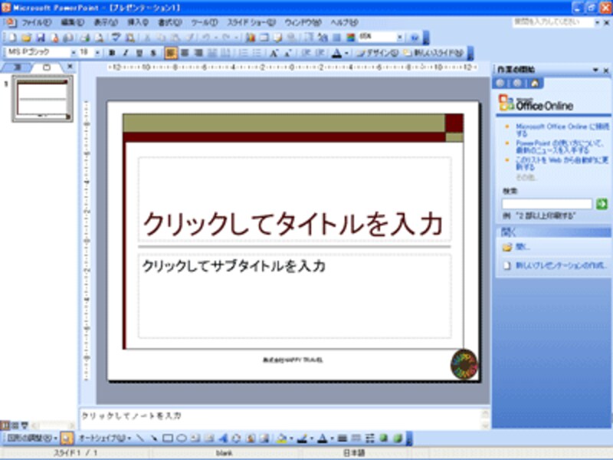
Task: Open the Arrow Style icon
Action: (x=370, y=438)
